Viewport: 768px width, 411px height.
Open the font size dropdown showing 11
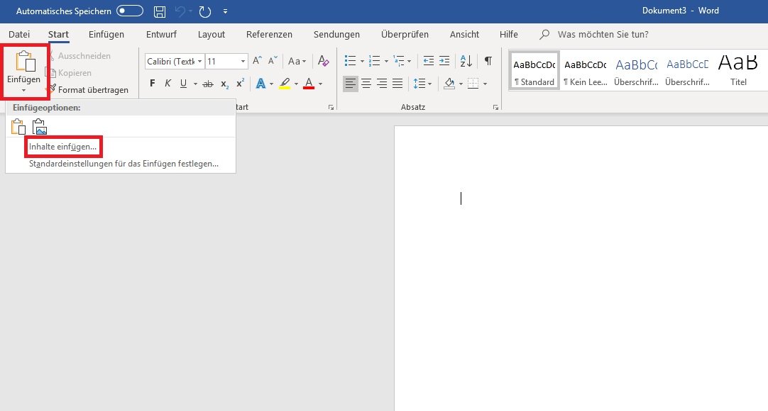coord(243,62)
